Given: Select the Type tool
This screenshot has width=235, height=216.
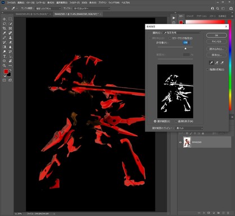Looking at the screenshot, I should (x=4, y=56).
